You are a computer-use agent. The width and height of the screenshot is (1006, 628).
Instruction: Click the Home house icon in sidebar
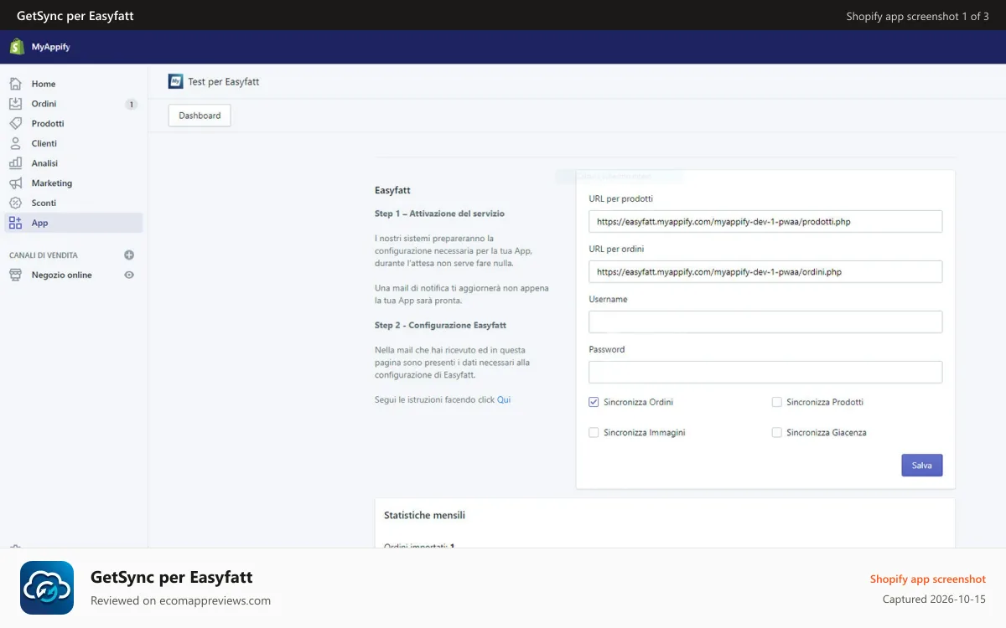(x=15, y=84)
